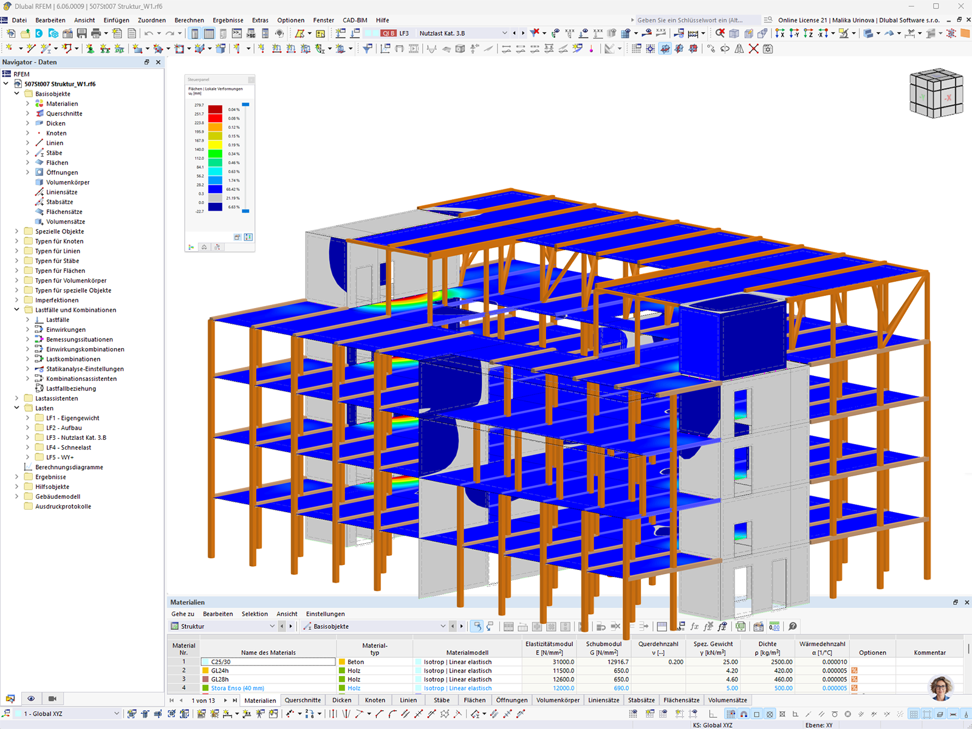The width and height of the screenshot is (972, 729).
Task: Switch to the Querschnitte tab
Action: (x=303, y=700)
